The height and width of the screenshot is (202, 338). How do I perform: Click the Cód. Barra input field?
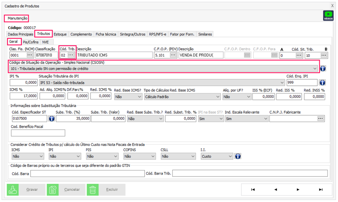pos(87,174)
